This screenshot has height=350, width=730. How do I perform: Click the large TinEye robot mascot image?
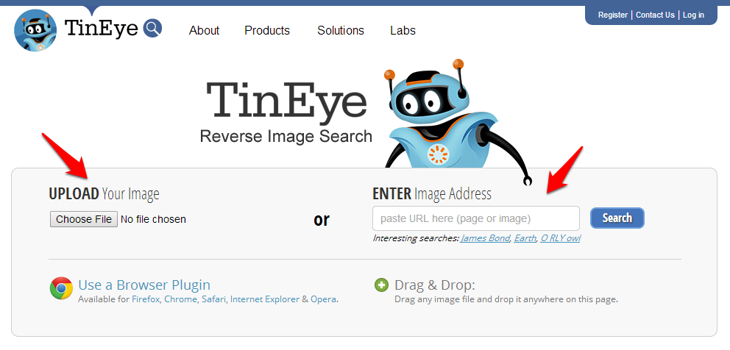442,118
